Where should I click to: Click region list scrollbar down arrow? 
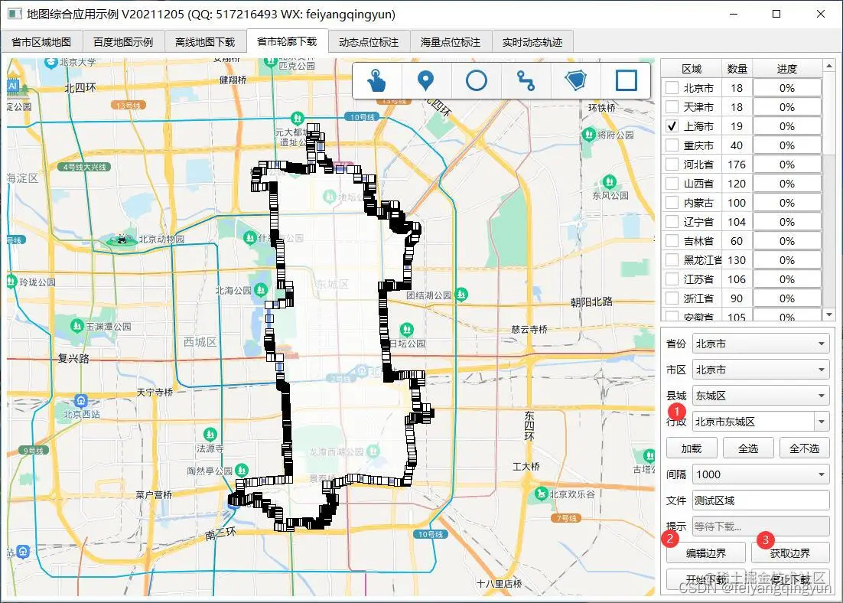(828, 315)
